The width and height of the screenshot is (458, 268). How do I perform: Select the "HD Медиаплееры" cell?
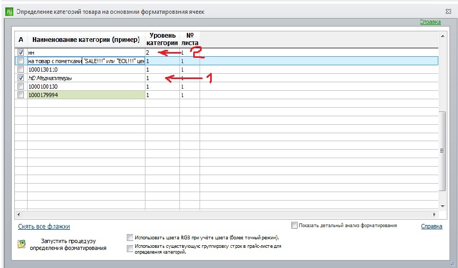tap(86, 78)
